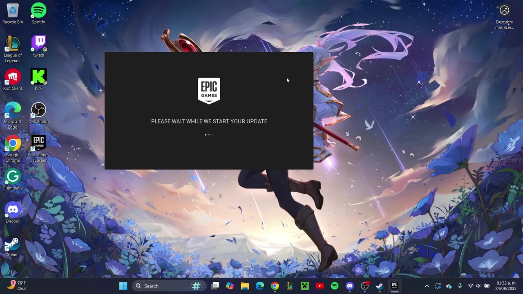This screenshot has width=523, height=294.
Task: Click the Epic Games taskbar button
Action: 395,286
